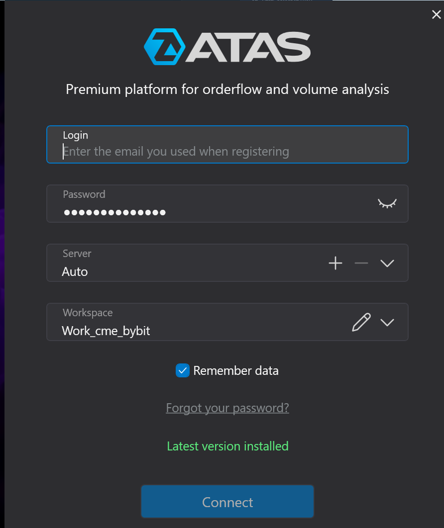Expand the Server dropdown chevron
The height and width of the screenshot is (528, 444).
click(387, 263)
